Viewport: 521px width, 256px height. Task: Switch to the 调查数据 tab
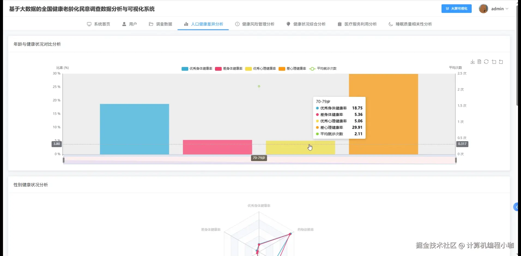pos(160,24)
